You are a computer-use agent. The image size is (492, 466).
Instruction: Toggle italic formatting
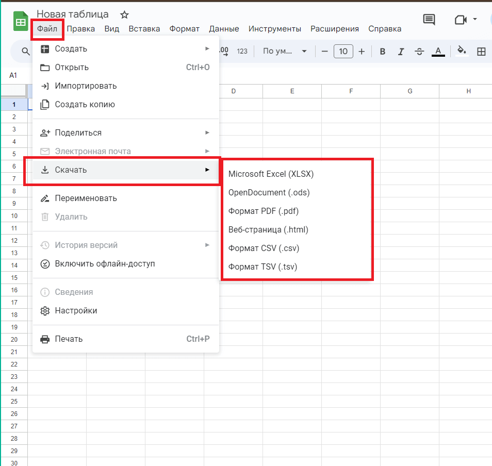click(x=401, y=51)
